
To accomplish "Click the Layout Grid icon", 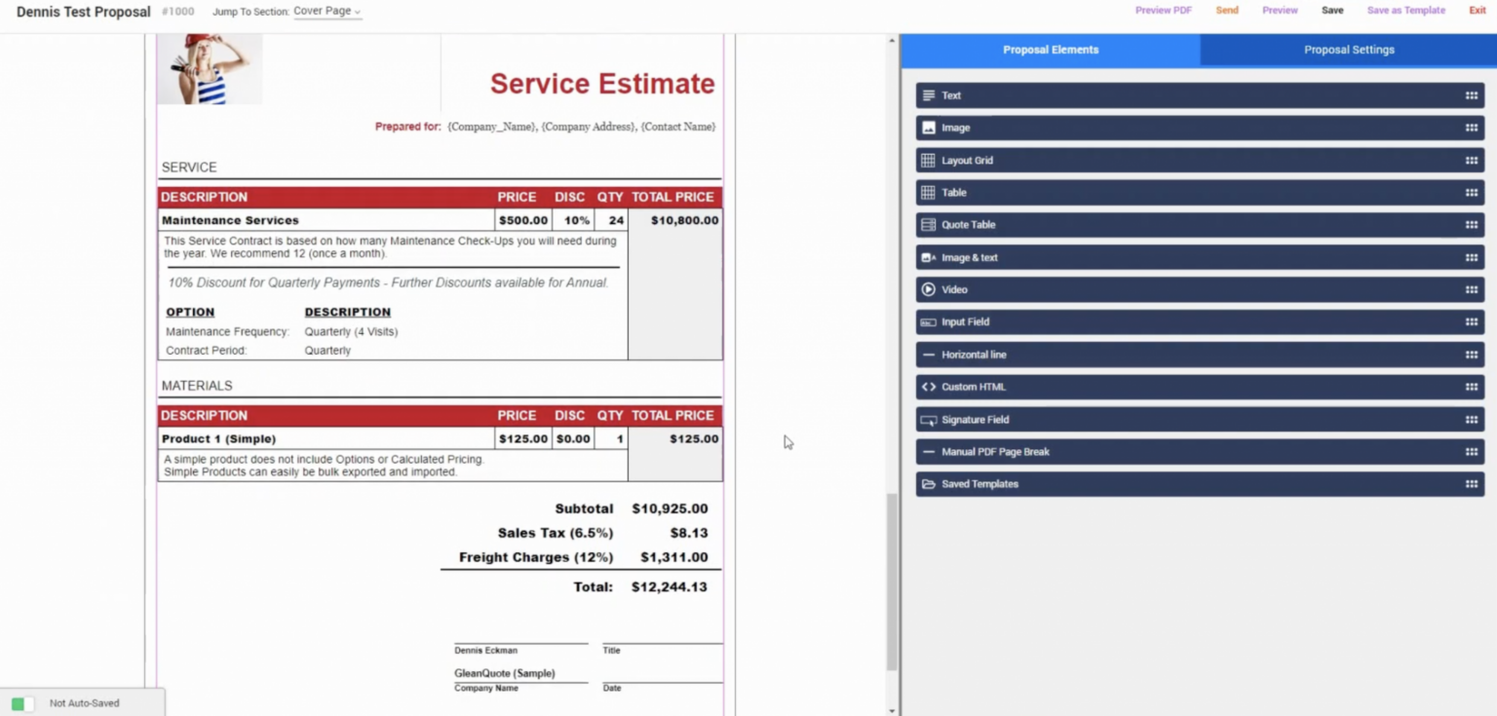I will 928,161.
